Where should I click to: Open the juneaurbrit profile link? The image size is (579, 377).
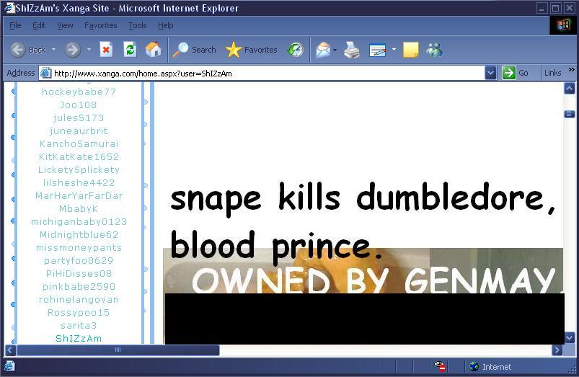point(79,130)
